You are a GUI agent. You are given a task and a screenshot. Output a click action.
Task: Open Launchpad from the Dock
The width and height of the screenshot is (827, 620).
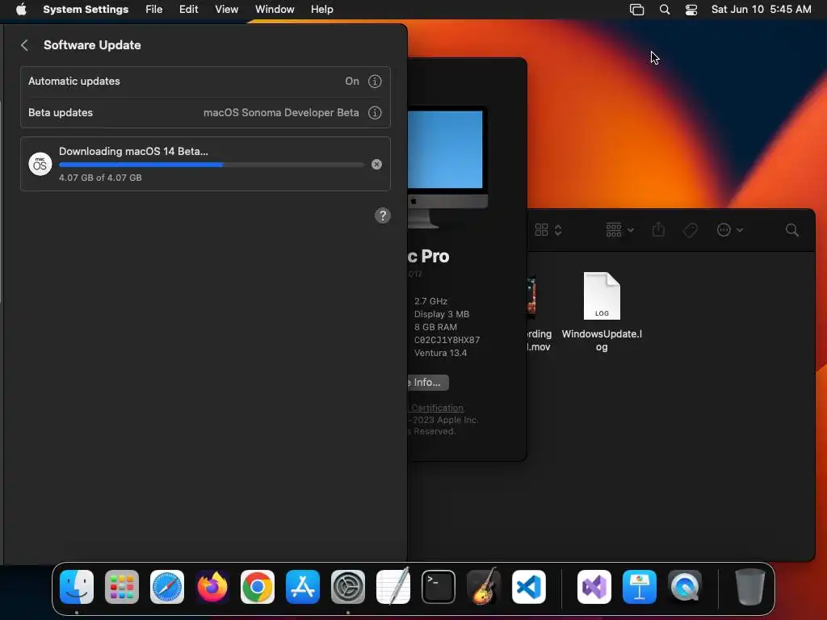(x=122, y=587)
